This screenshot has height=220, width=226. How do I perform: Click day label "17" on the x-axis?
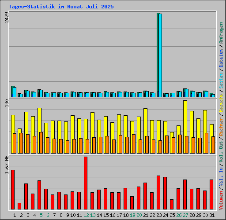tap(119, 215)
